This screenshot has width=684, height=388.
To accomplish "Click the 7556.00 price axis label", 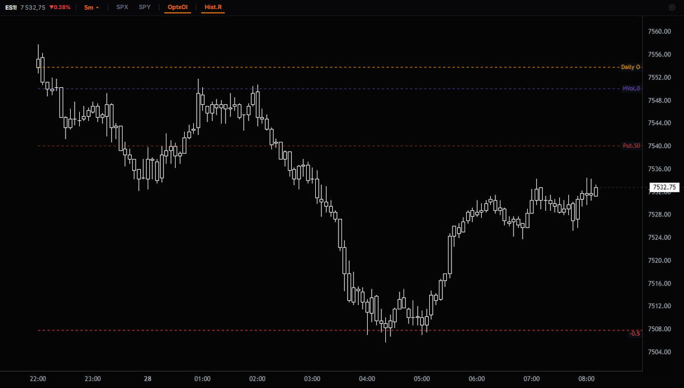I will [x=659, y=54].
